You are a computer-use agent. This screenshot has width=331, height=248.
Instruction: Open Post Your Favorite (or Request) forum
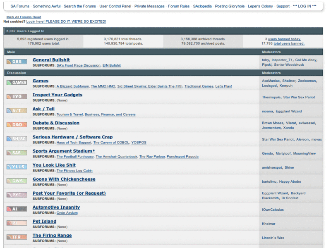tap(69, 193)
